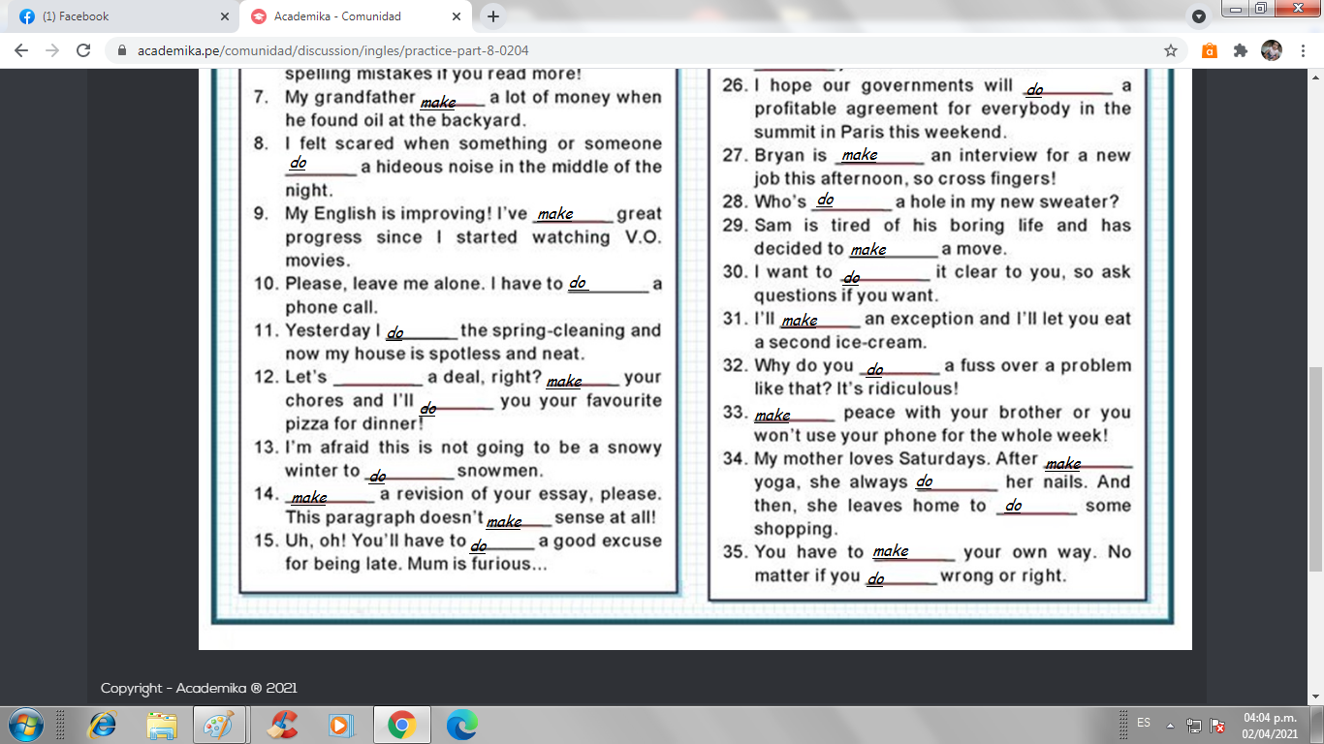
Task: View site information via the lock icon
Action: tap(122, 50)
